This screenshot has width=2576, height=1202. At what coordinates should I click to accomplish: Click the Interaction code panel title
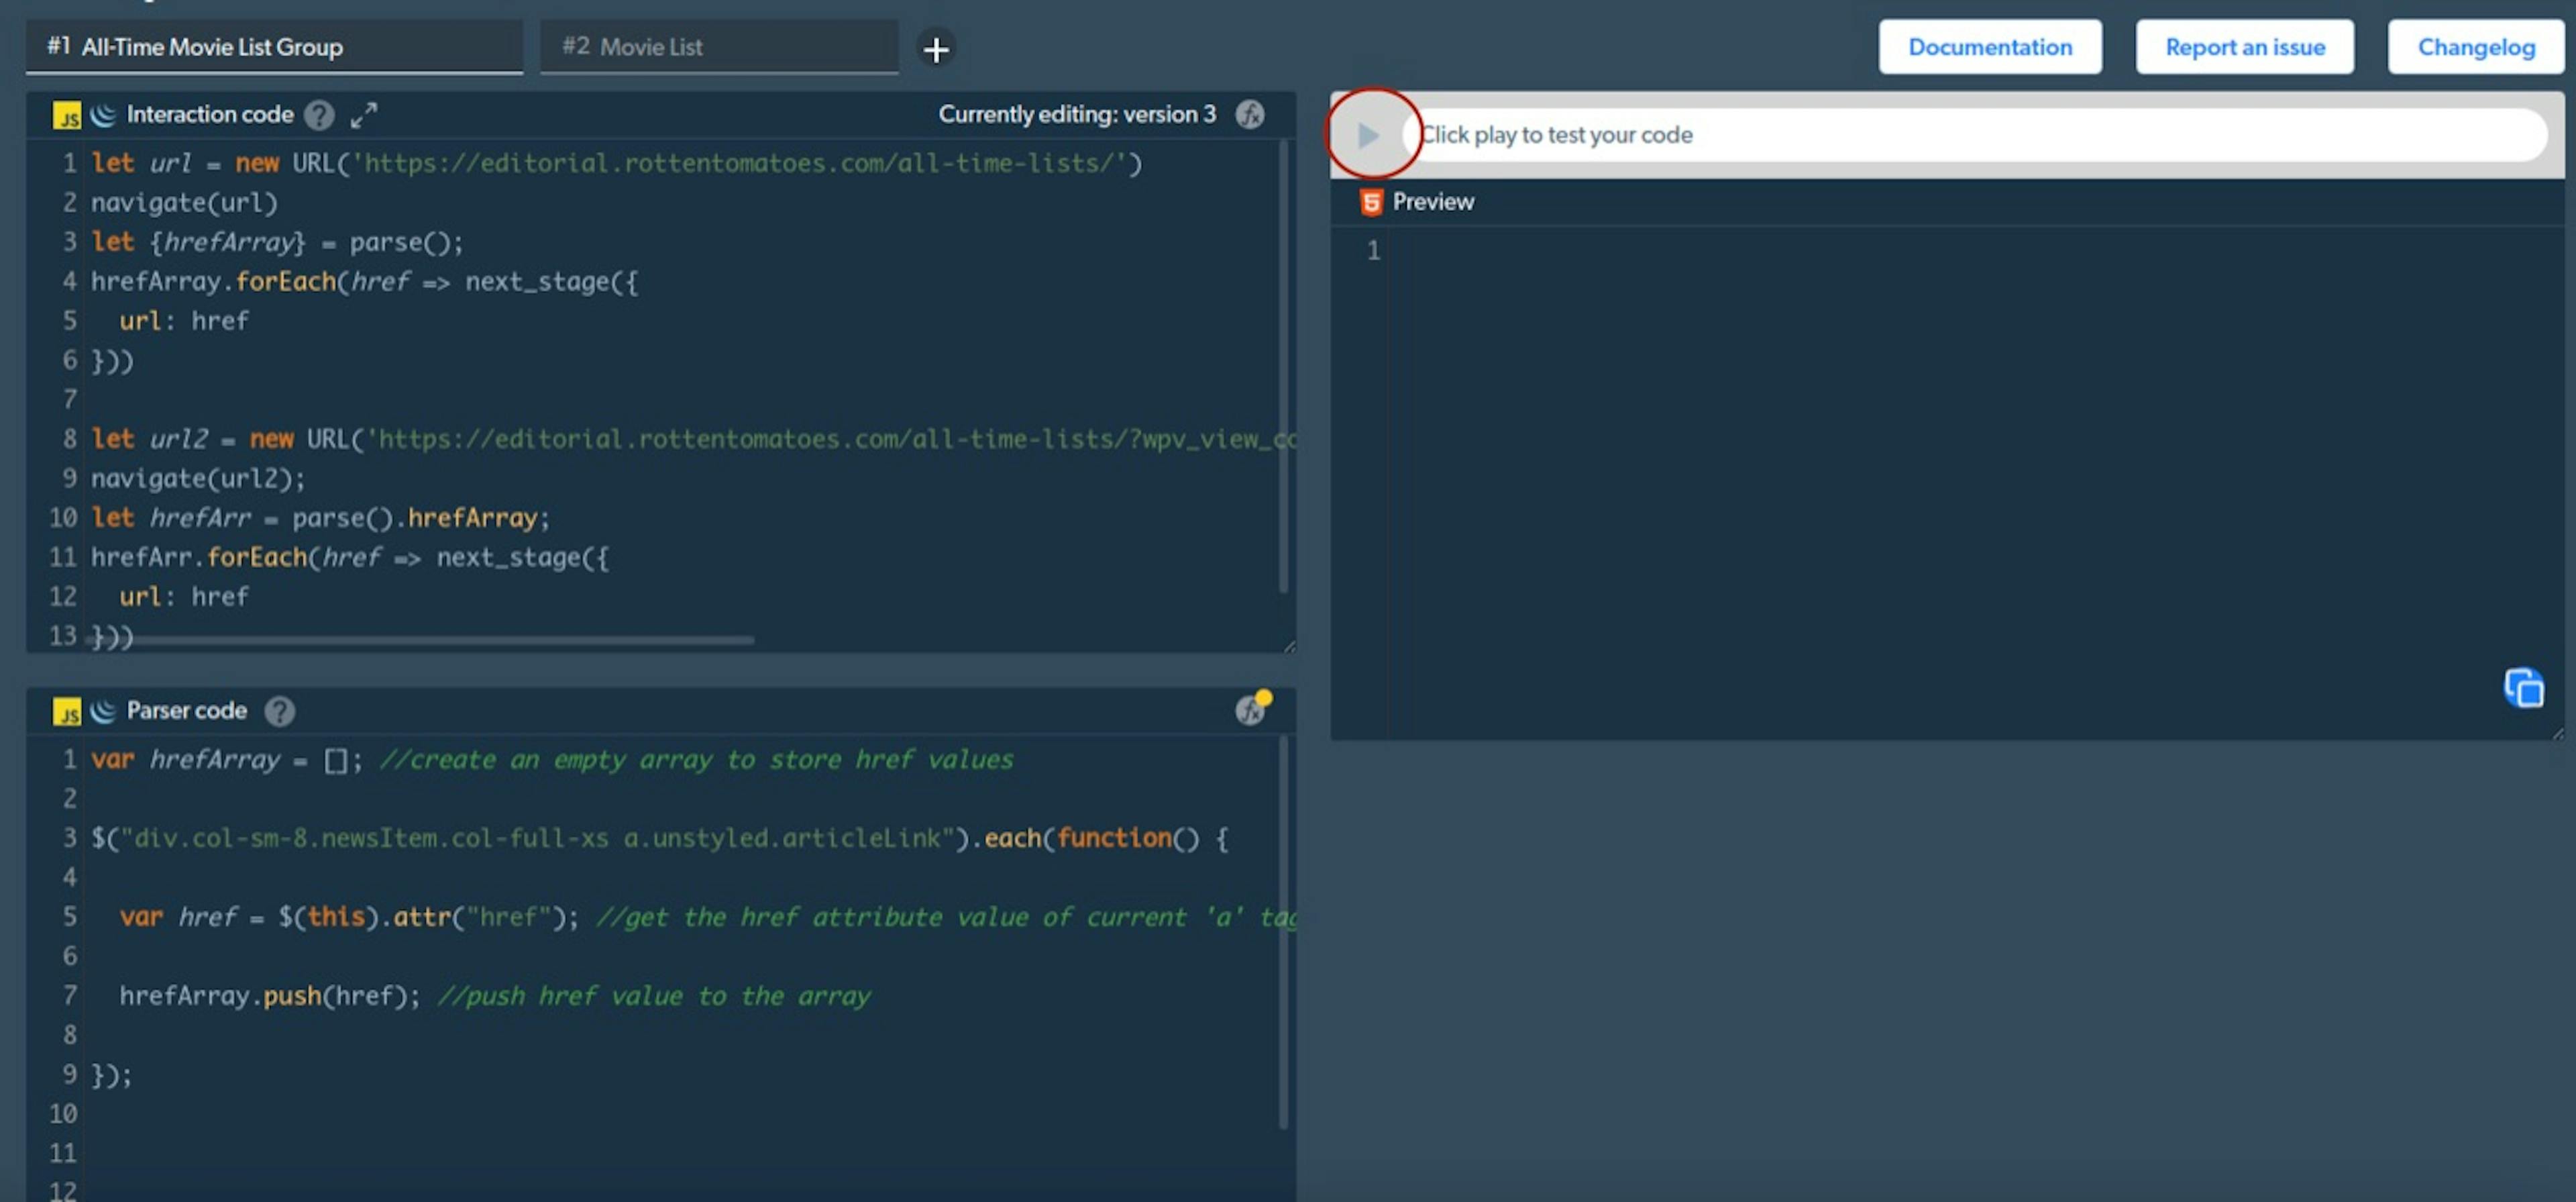pos(210,115)
